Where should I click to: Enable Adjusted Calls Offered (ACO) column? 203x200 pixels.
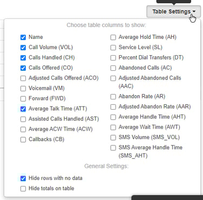point(23,78)
